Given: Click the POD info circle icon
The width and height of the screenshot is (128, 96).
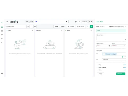Looking at the screenshot, I should [30, 22].
